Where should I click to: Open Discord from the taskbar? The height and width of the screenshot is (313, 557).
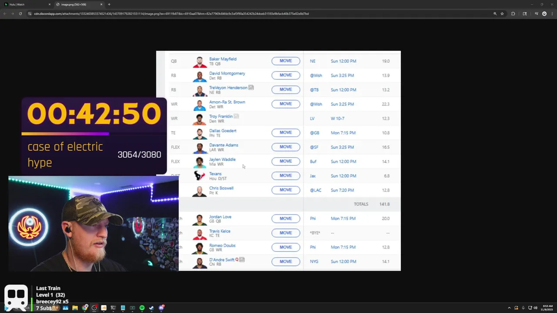tap(161, 308)
